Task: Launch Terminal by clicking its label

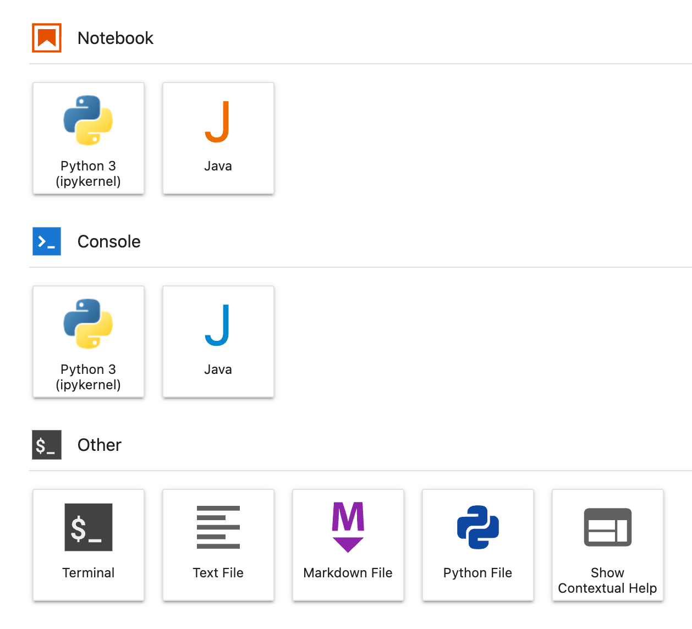Action: coord(88,573)
